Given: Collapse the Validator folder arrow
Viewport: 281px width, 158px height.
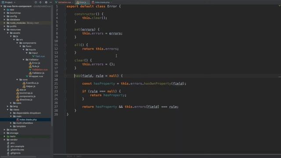Looking at the screenshot, I should pyautogui.click(x=23, y=60).
